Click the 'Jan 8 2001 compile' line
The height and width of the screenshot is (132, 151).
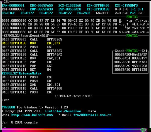click(x=20, y=122)
